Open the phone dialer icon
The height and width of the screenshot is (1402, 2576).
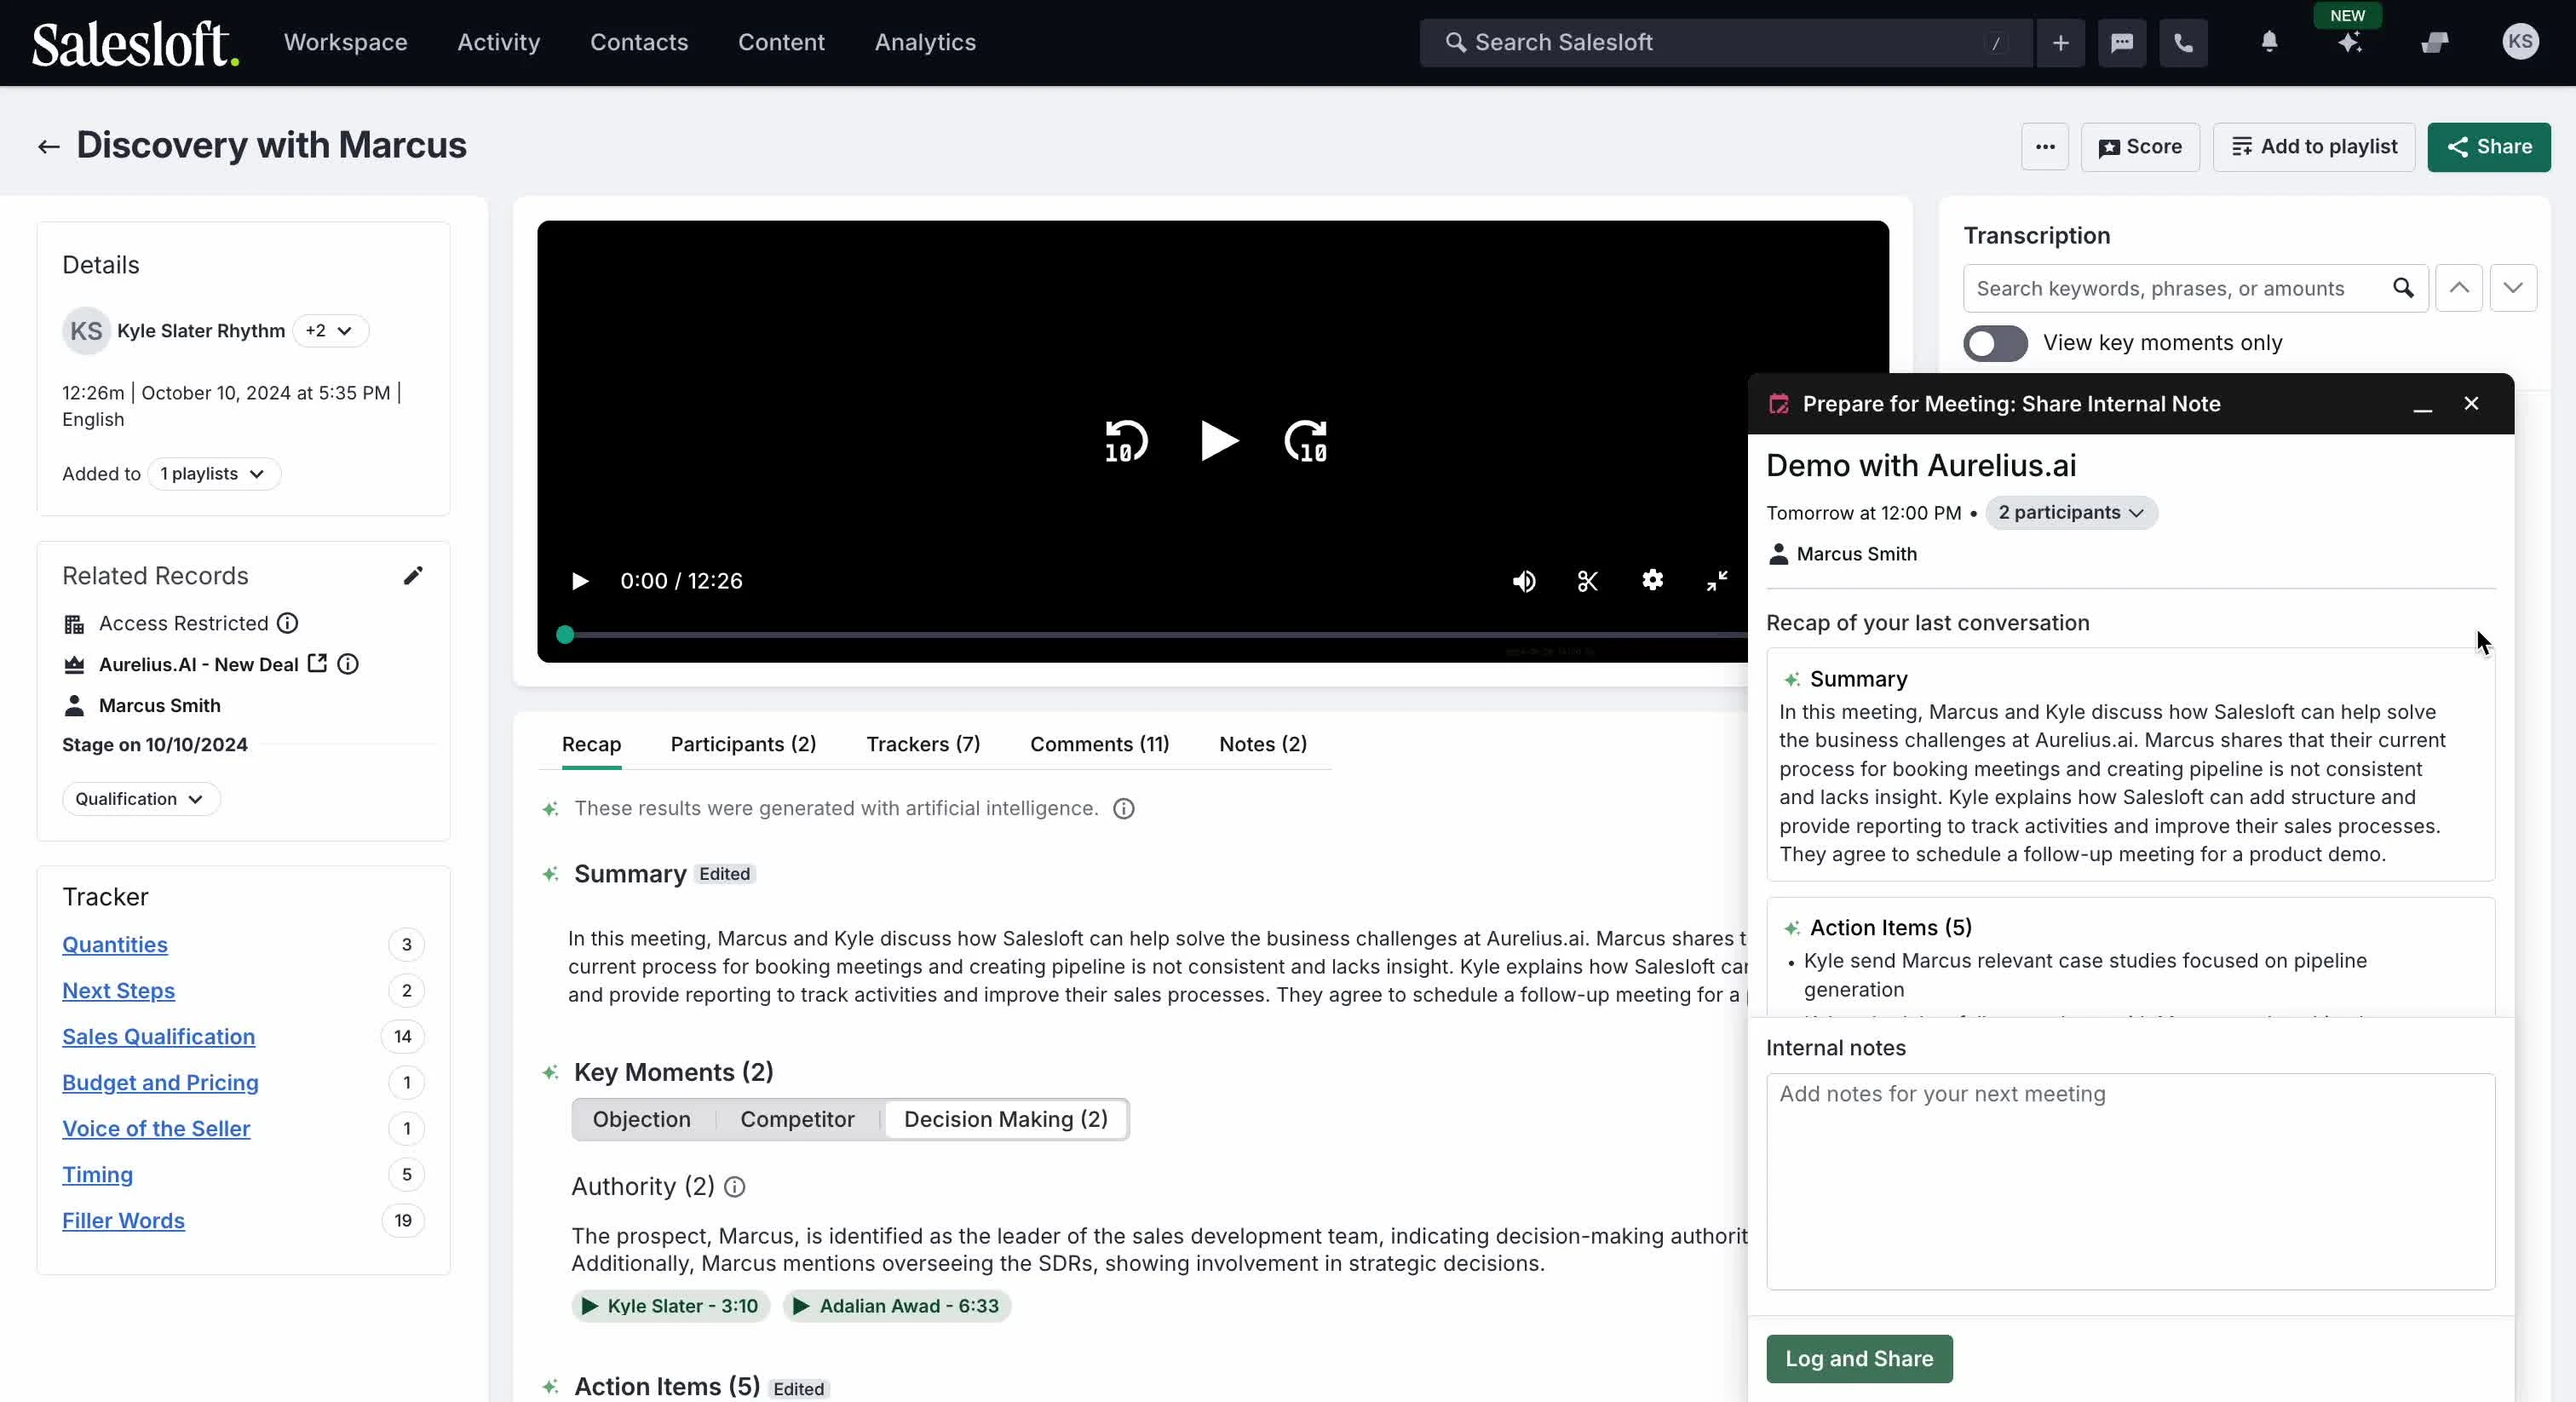[2183, 43]
